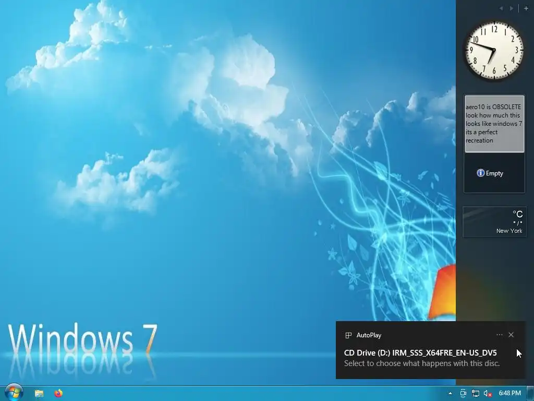This screenshot has width=534, height=401.
Task: Click 'Select to choose what happens' text
Action: [x=421, y=363]
